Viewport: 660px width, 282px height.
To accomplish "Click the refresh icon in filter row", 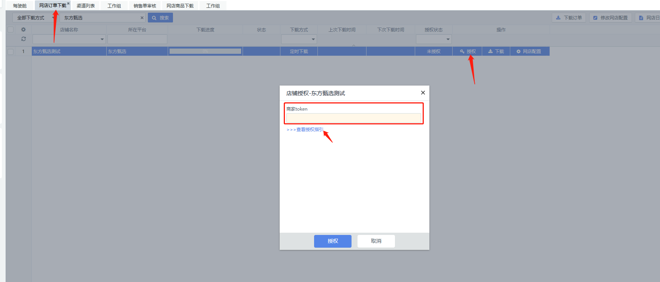I will click(x=23, y=39).
